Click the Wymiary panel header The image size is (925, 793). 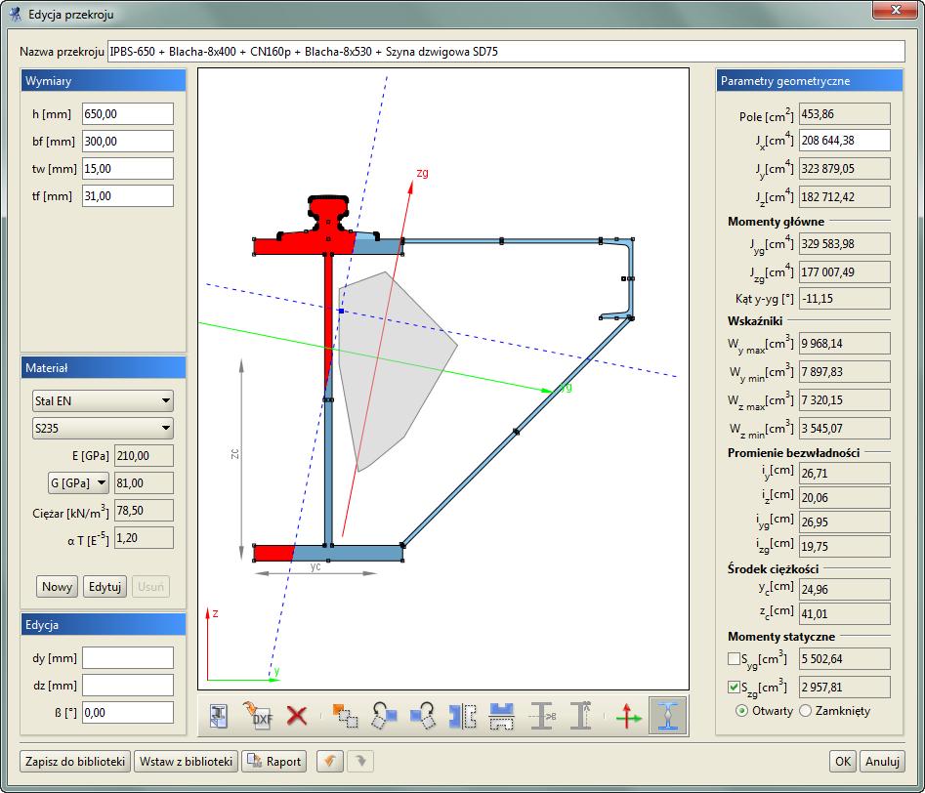pyautogui.click(x=104, y=81)
